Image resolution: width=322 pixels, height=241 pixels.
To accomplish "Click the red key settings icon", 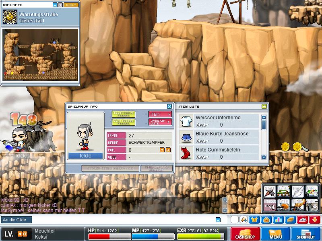I will coord(303,220).
